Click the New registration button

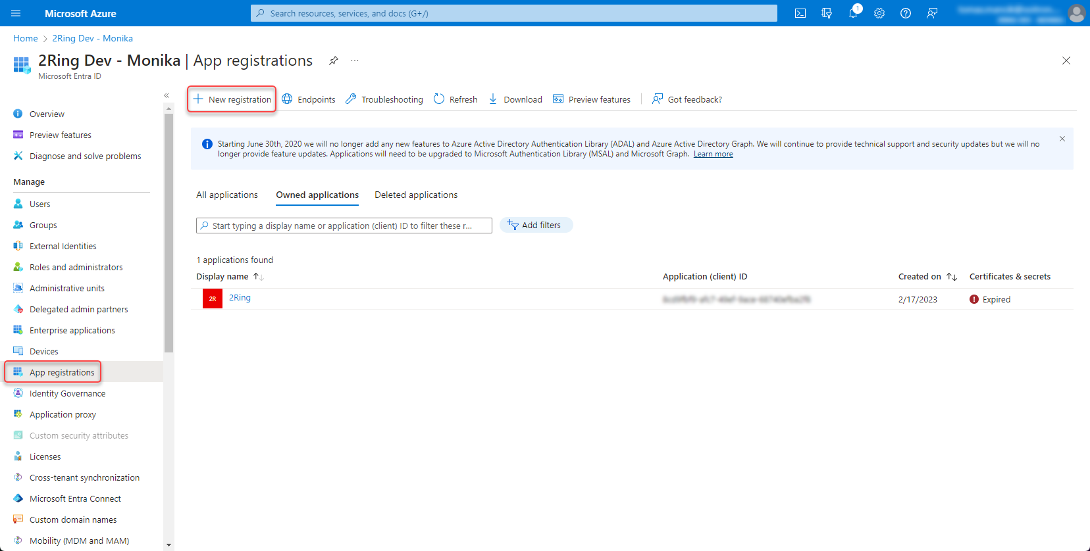pyautogui.click(x=232, y=99)
